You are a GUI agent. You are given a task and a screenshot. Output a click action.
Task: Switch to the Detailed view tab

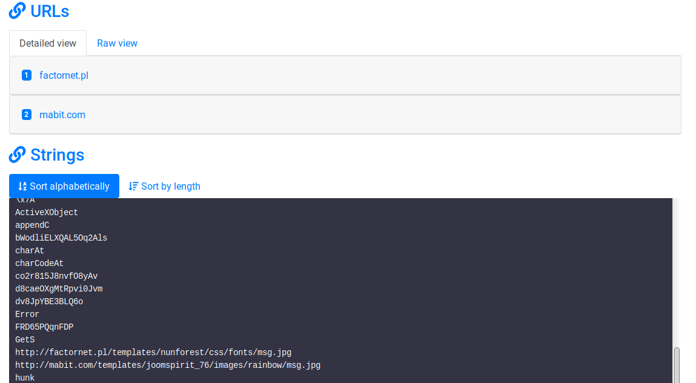tap(48, 43)
